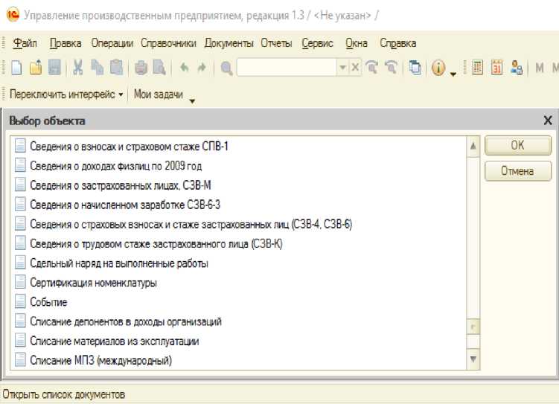Click the yellow info help icon
559x404 pixels.
[438, 68]
